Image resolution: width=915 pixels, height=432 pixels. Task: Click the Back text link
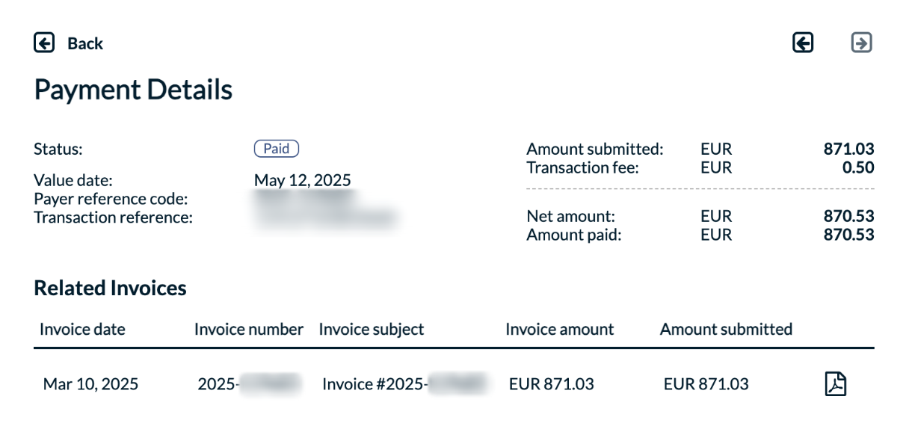85,43
